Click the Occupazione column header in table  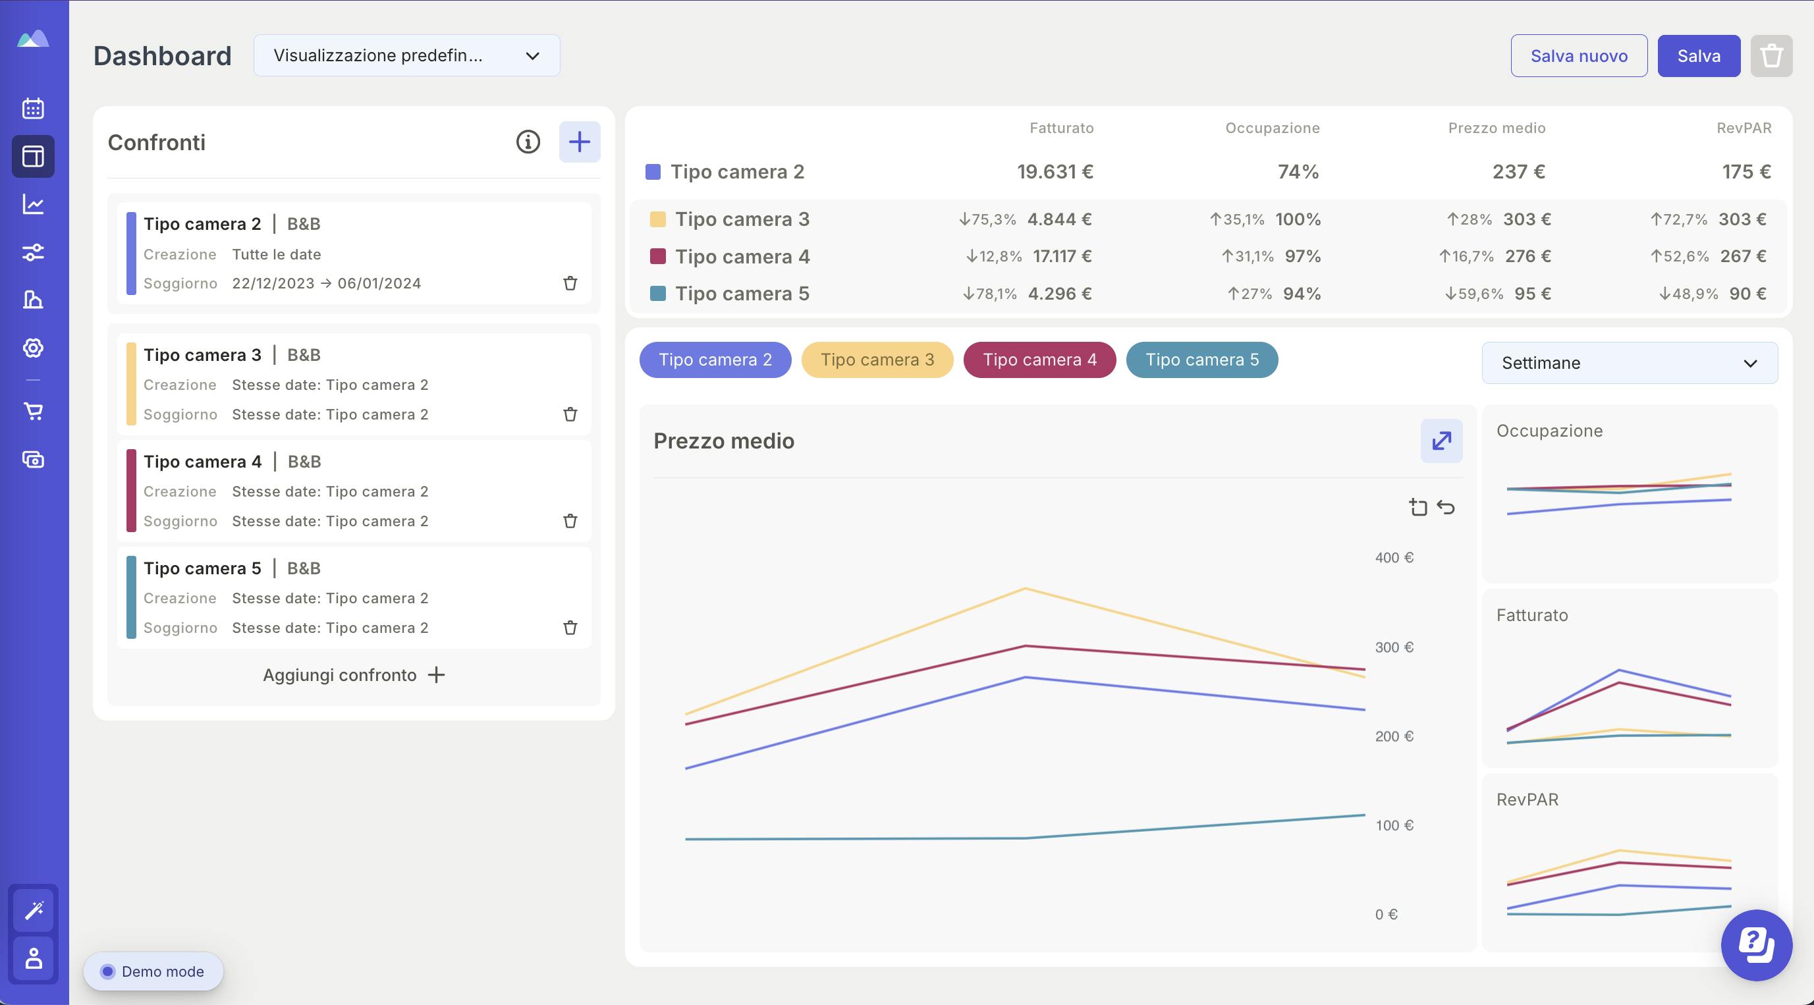pyautogui.click(x=1273, y=128)
